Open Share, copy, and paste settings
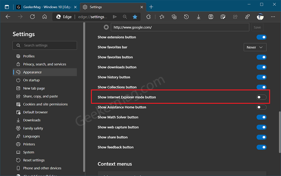 click(x=45, y=96)
